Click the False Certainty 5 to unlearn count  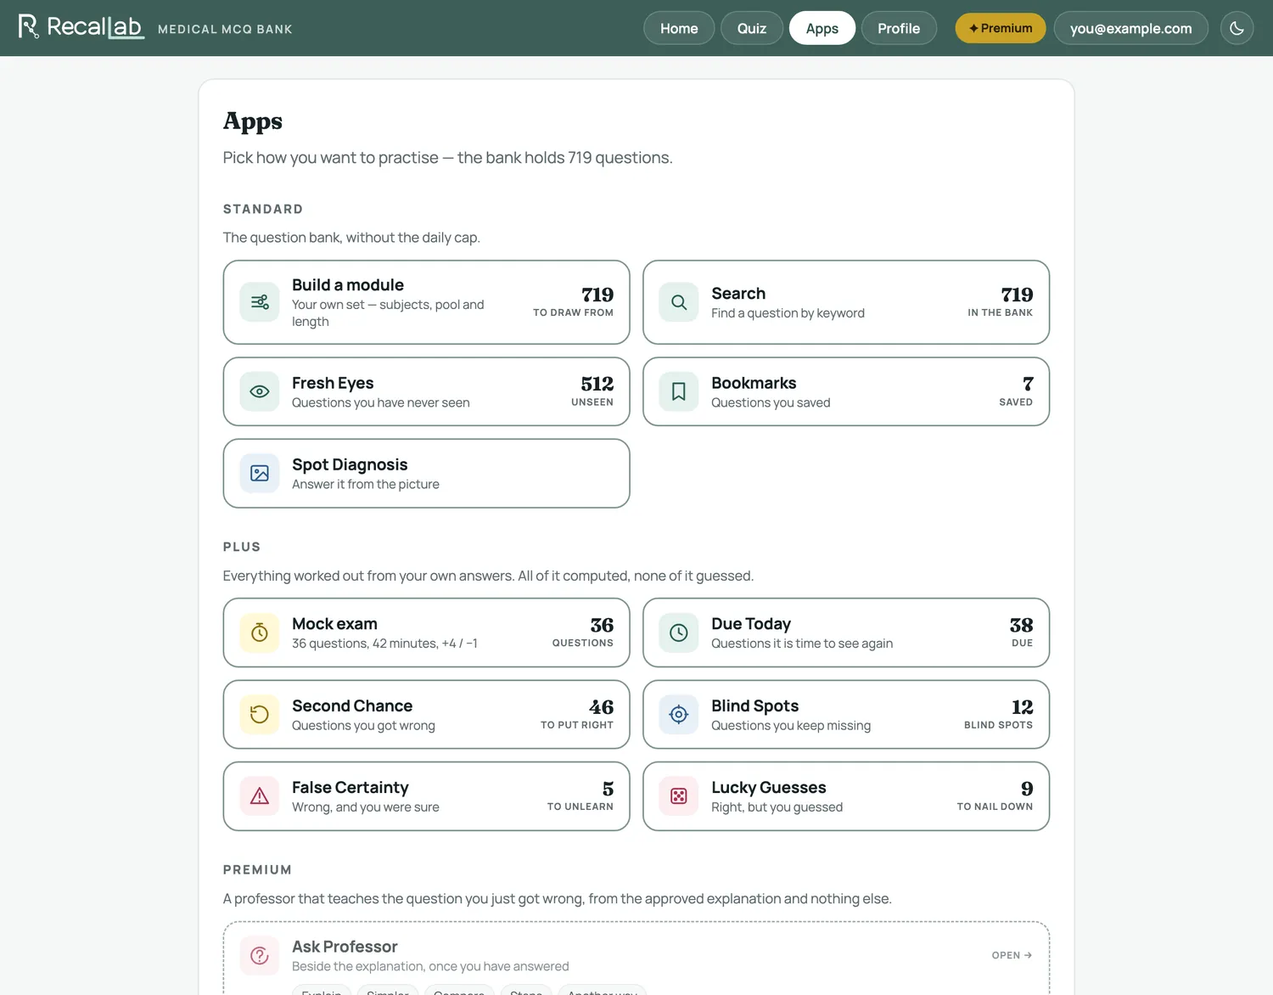pyautogui.click(x=580, y=795)
